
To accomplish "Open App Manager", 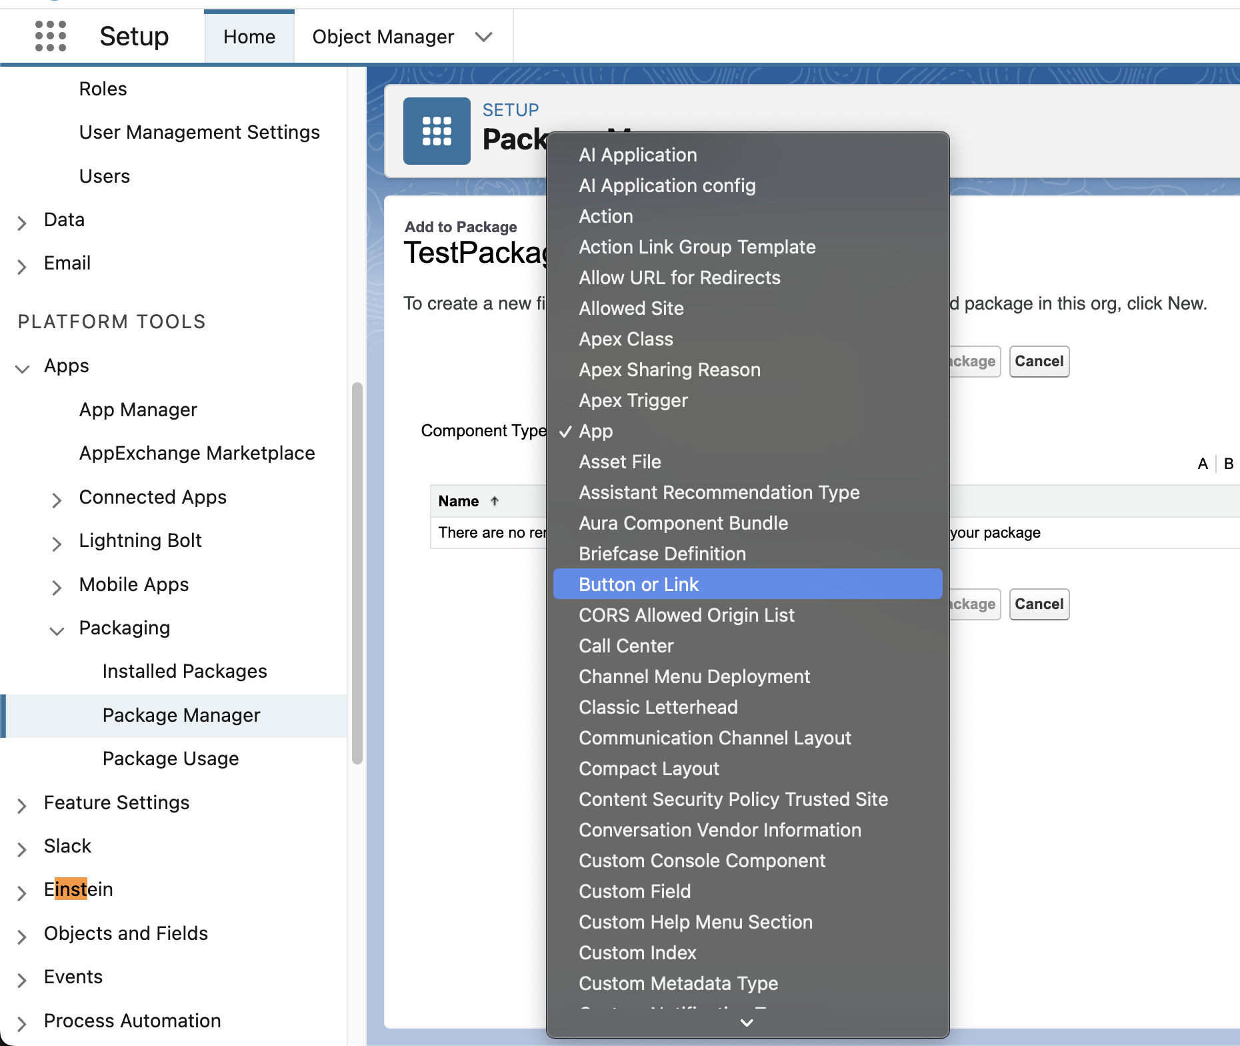I will click(138, 410).
